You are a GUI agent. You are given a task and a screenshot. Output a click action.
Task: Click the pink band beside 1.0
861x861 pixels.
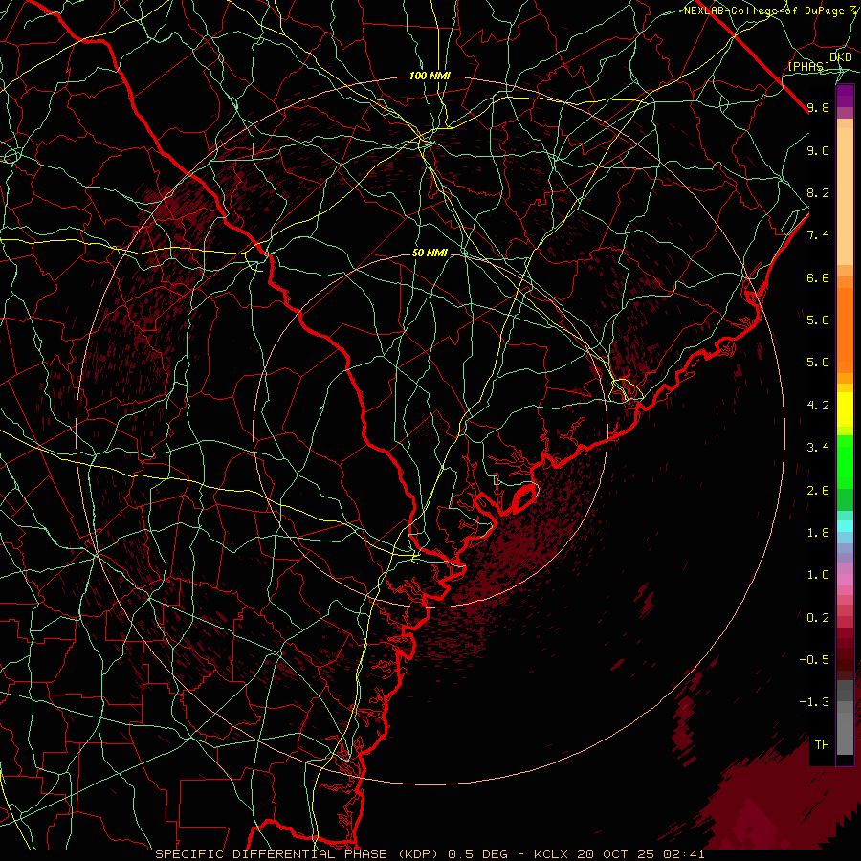click(x=845, y=580)
